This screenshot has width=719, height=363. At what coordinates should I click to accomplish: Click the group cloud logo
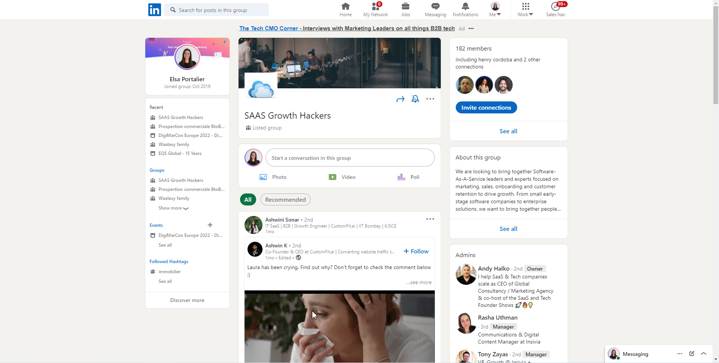click(x=261, y=89)
